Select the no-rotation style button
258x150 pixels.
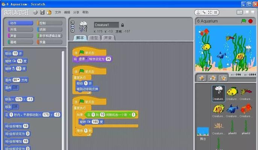click(72, 31)
